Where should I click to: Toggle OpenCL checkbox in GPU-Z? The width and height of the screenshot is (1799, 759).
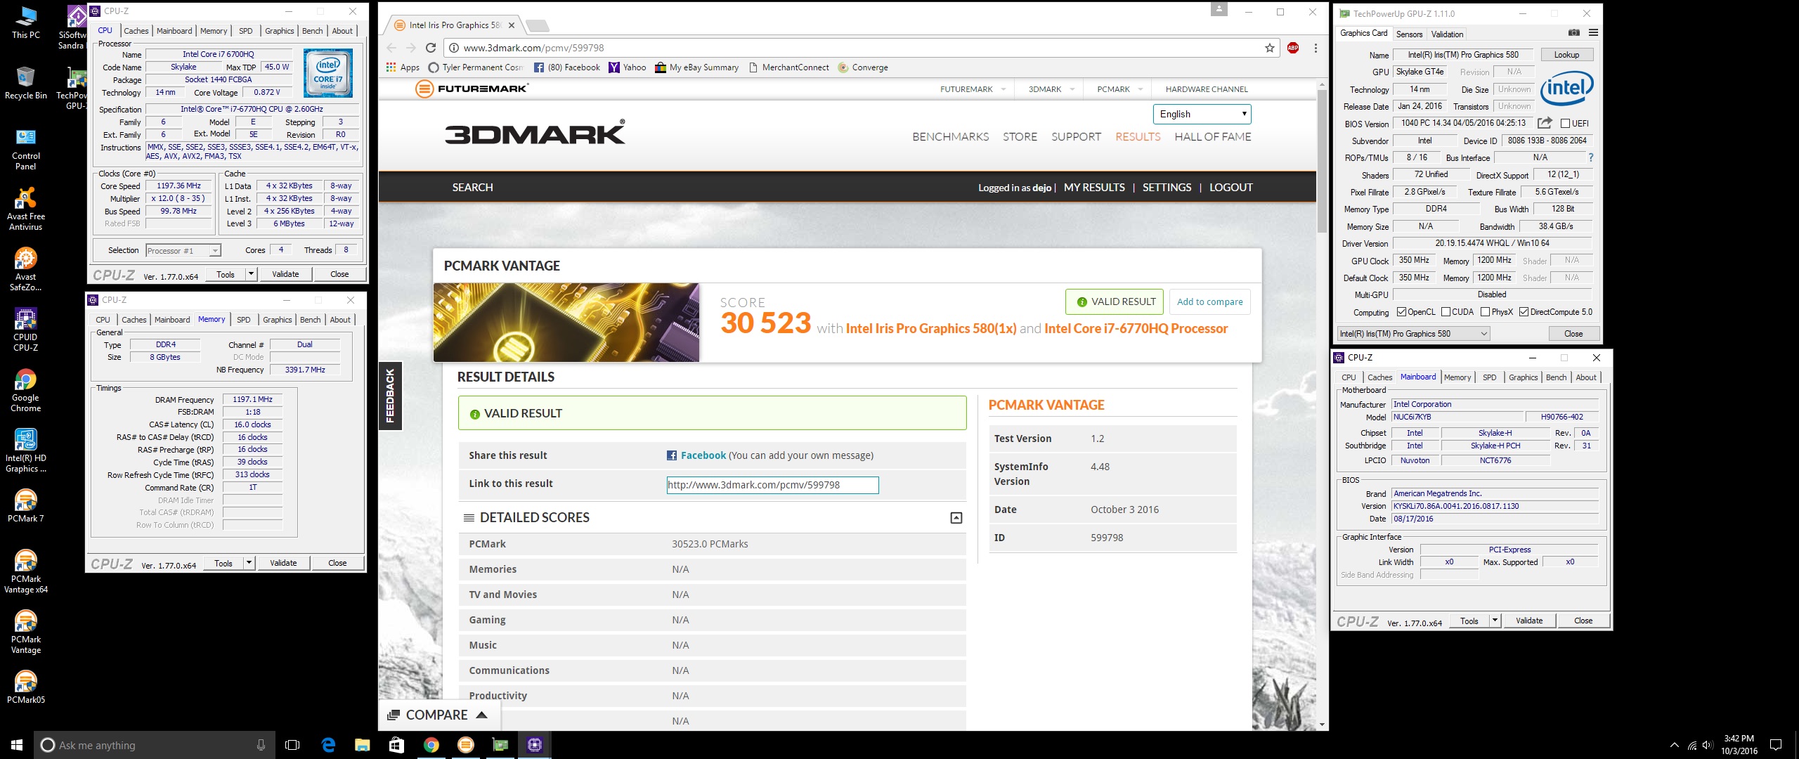[x=1401, y=312]
